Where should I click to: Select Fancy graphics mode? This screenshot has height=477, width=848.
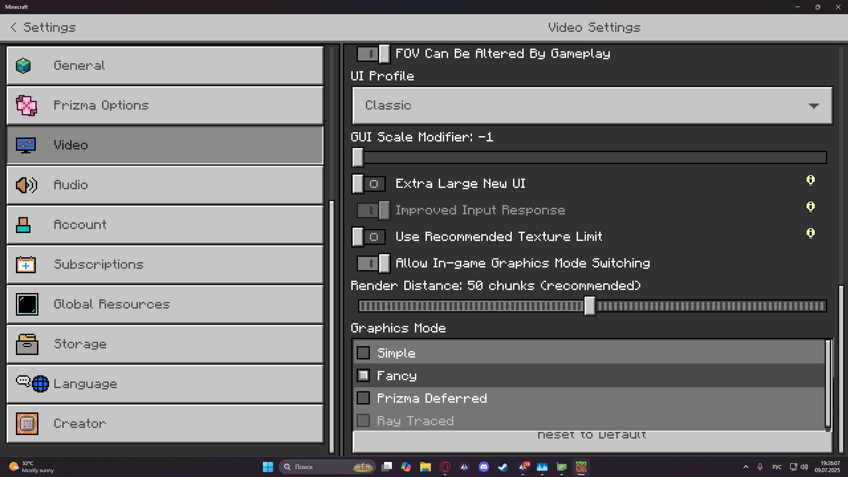(589, 375)
